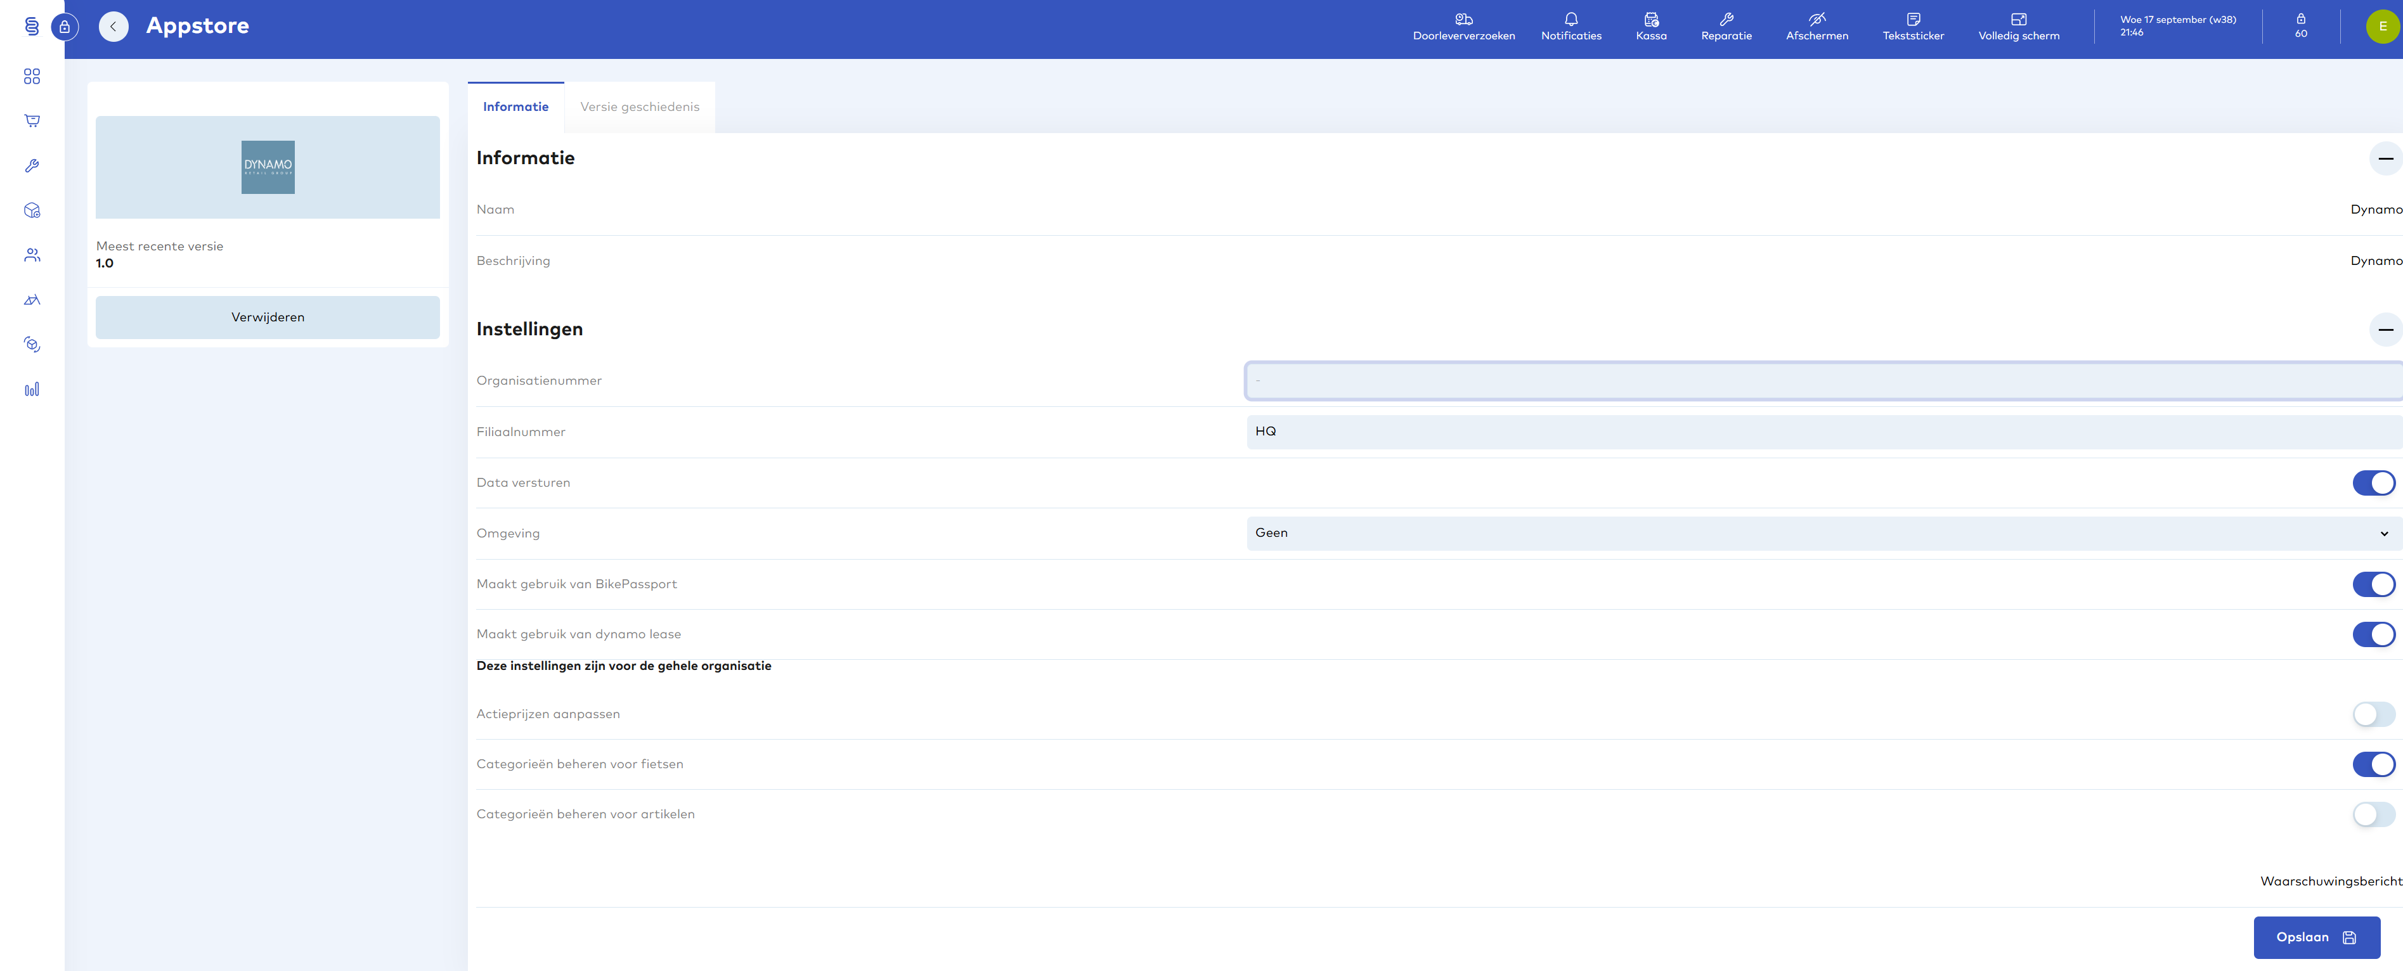Open the wrench repair sidebar icon
The height and width of the screenshot is (971, 2403).
(32, 165)
